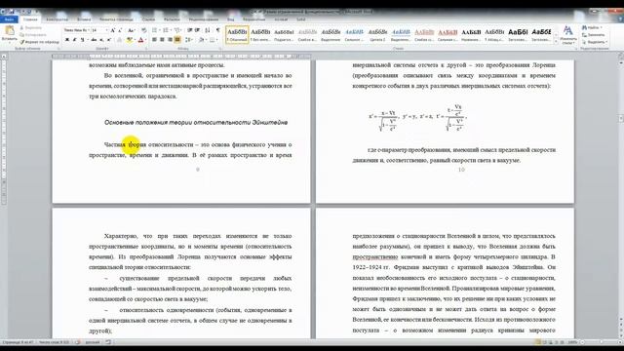
Task: Switch to the Рецензирование ribbon tab
Action: tap(204, 19)
